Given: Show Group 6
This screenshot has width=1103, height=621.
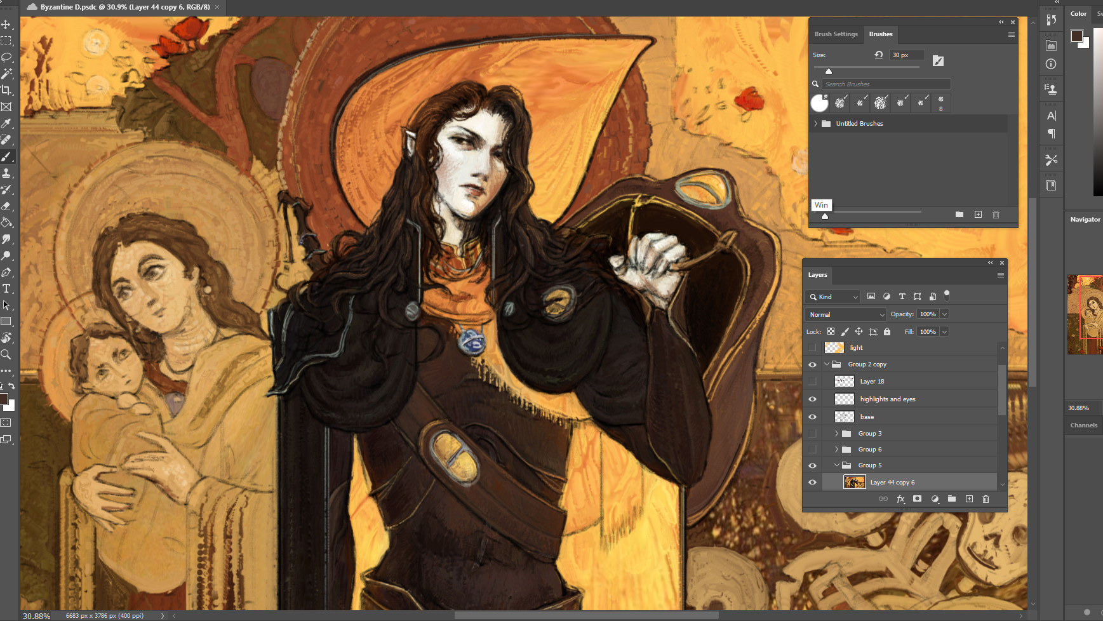Looking at the screenshot, I should point(812,449).
